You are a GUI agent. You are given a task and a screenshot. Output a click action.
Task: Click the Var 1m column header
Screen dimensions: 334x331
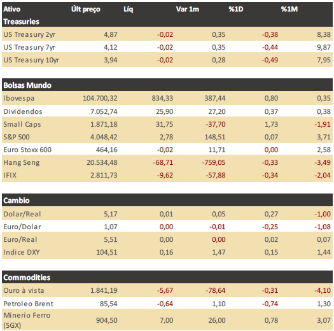coord(188,9)
